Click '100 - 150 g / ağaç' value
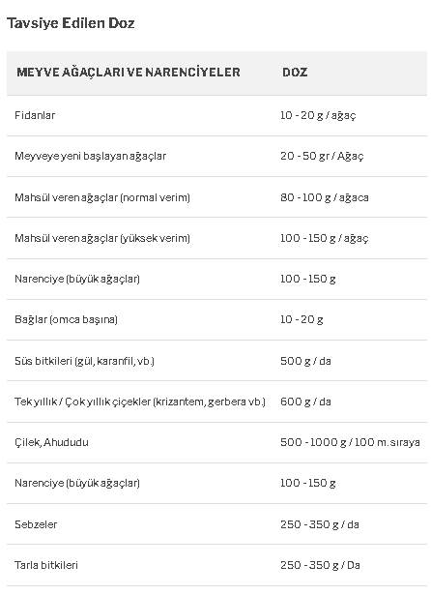The width and height of the screenshot is (431, 595). pos(325,238)
